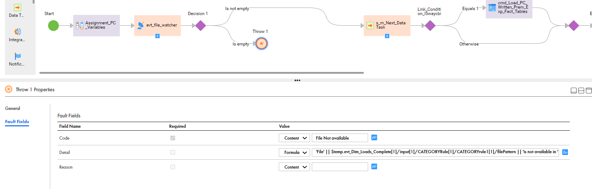Click the Decision 1 diamond
This screenshot has height=189, width=592.
coord(201,25)
